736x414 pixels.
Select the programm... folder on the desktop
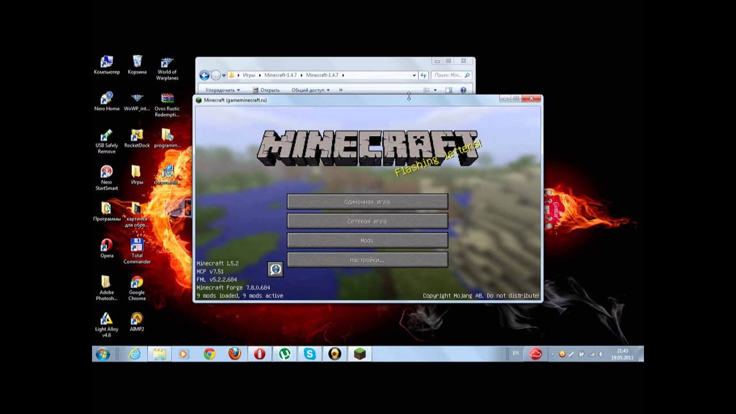click(x=167, y=139)
